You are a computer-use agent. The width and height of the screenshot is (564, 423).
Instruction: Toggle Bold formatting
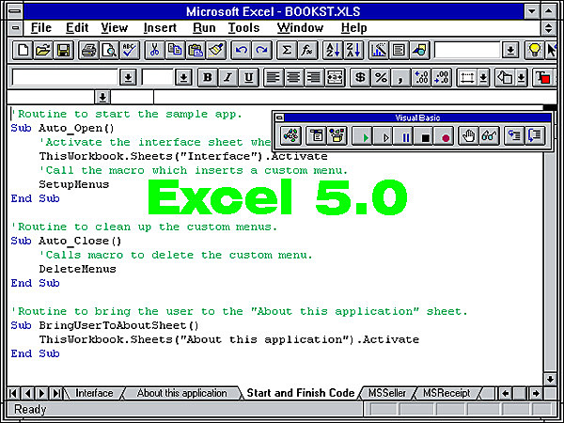point(208,77)
